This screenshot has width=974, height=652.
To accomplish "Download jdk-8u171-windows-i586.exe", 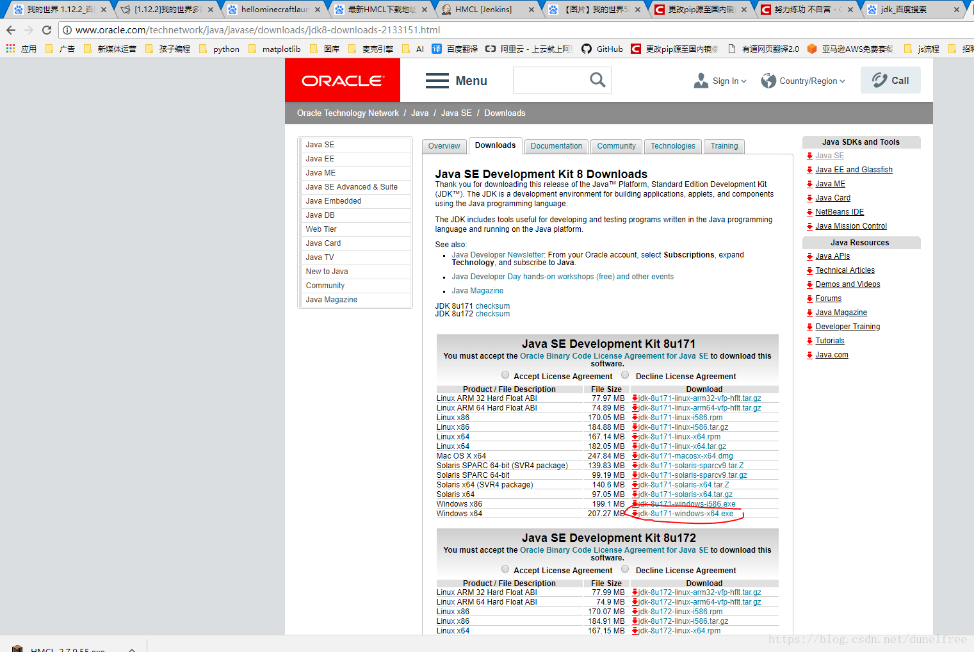I will tap(687, 504).
